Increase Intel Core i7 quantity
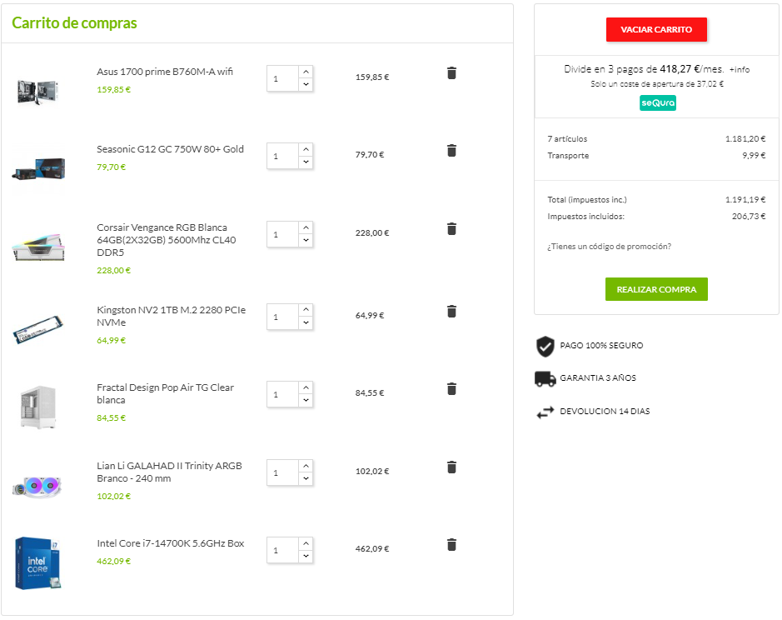 coord(306,543)
